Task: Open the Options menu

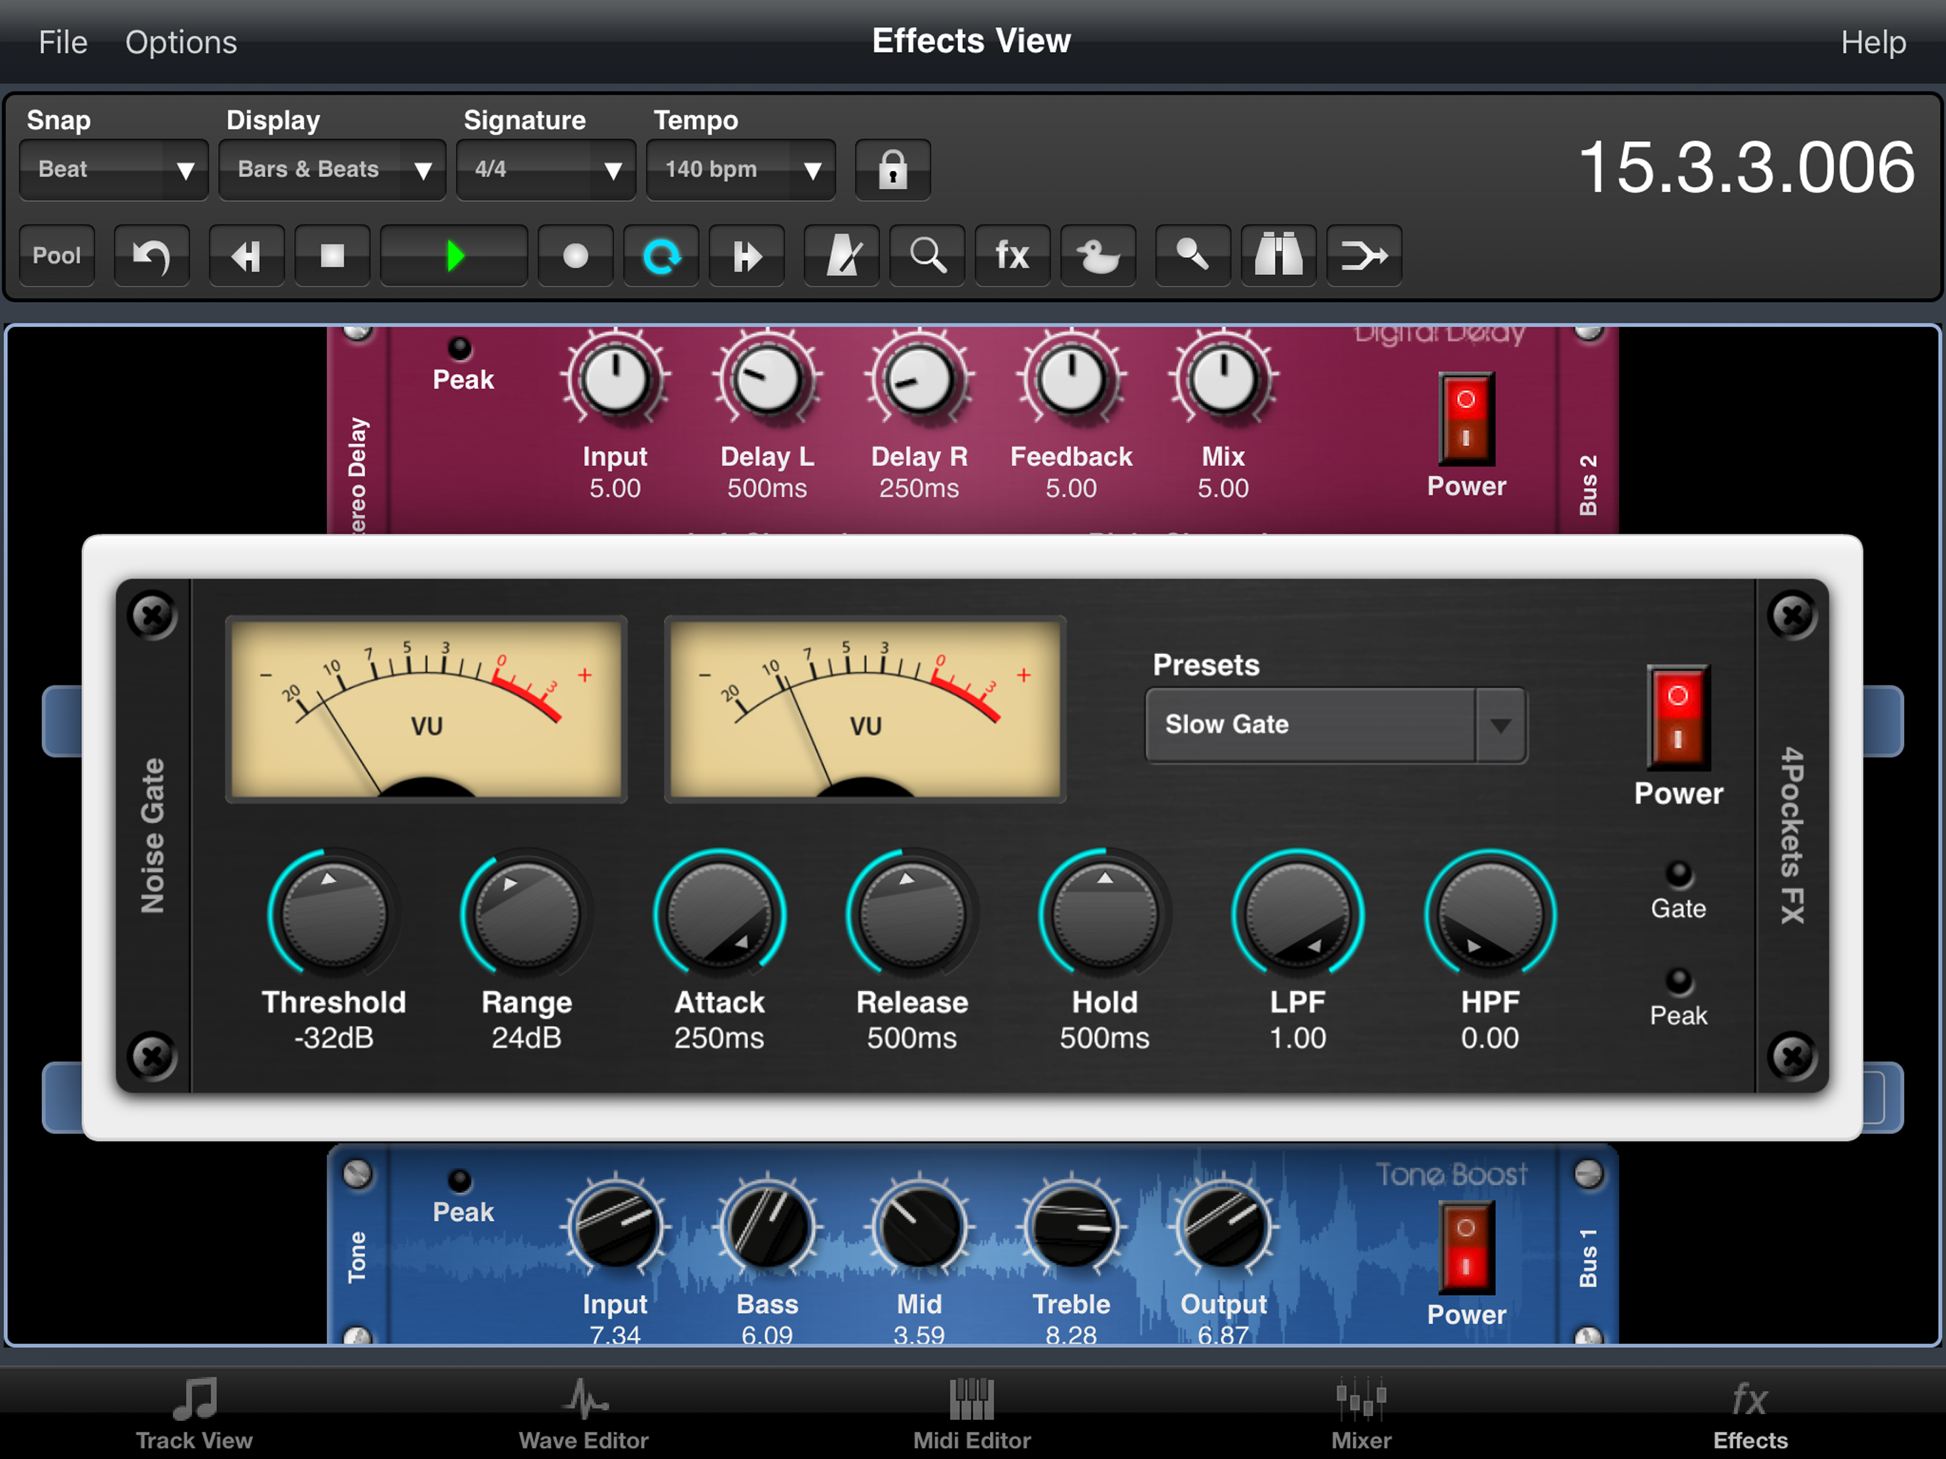Action: (x=180, y=42)
